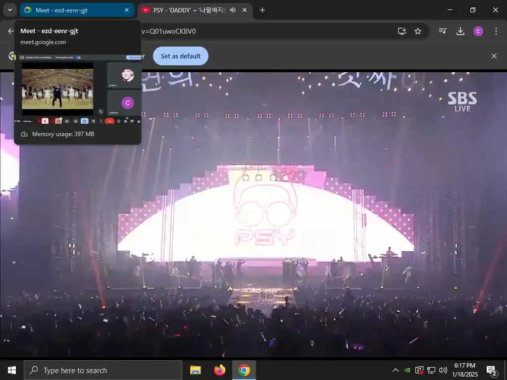Switch to the Meet - ezd-eenr-gjt tab
This screenshot has height=380, width=507.
tap(77, 10)
